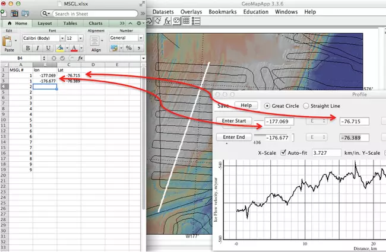Screen dimensions: 386x252
Task: Click the Paste clipboard icon
Action: 8,43
